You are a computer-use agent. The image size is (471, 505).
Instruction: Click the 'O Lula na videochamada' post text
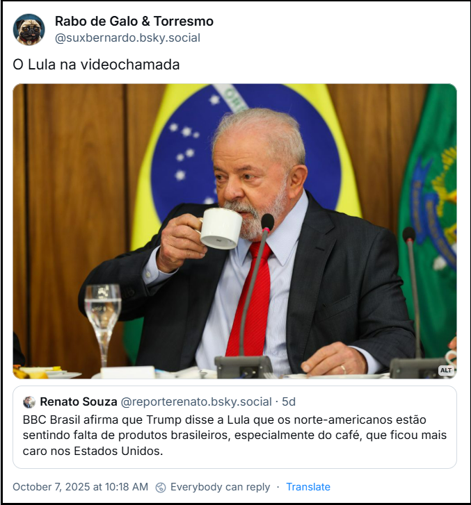point(96,65)
